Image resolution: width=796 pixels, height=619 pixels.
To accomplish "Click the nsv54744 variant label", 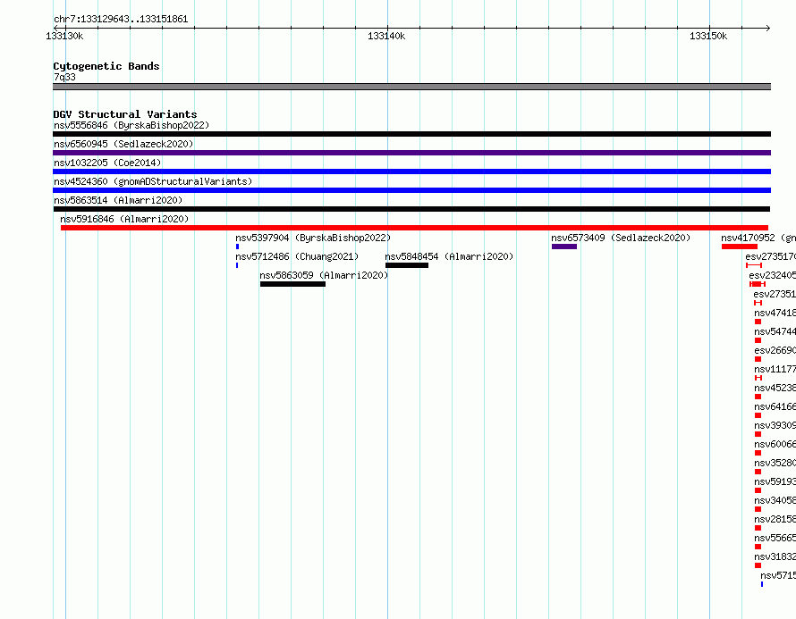I will tap(775, 331).
